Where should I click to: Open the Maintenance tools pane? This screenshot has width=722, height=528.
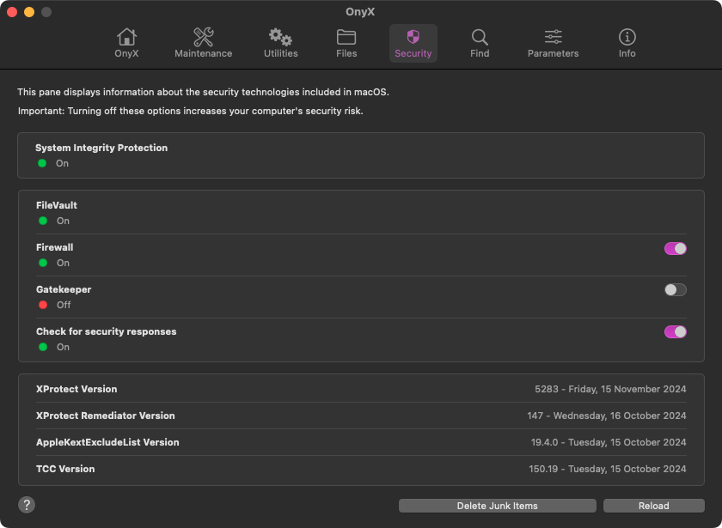coord(203,43)
